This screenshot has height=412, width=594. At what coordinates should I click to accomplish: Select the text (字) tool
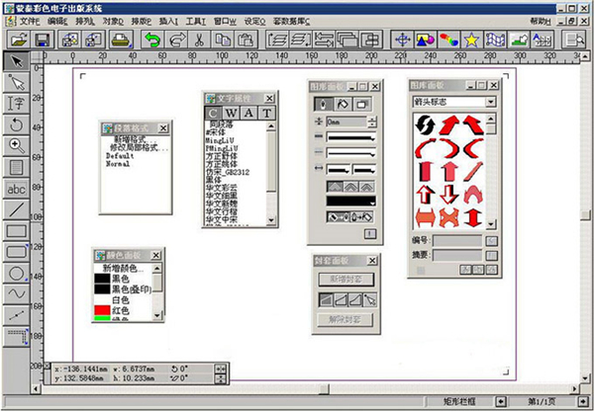15,103
